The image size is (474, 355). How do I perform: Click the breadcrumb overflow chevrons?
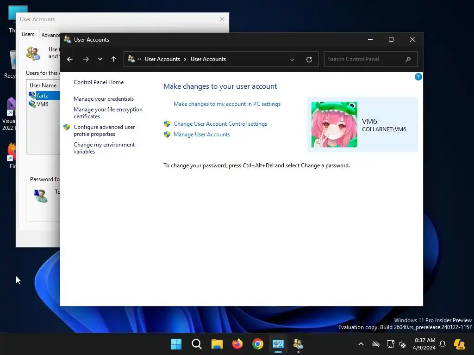tap(139, 59)
